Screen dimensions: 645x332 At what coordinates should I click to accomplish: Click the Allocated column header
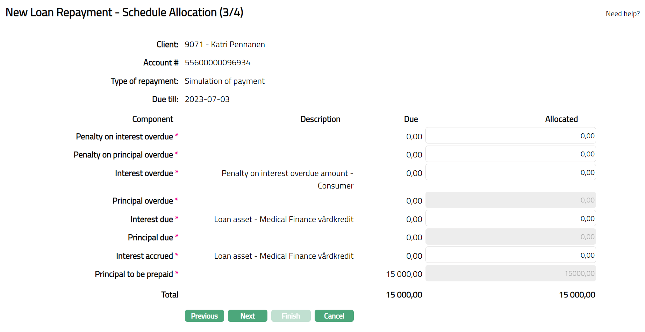tap(561, 119)
